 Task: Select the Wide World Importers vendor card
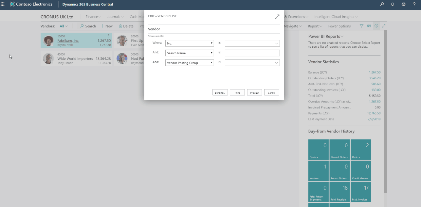coord(76,58)
